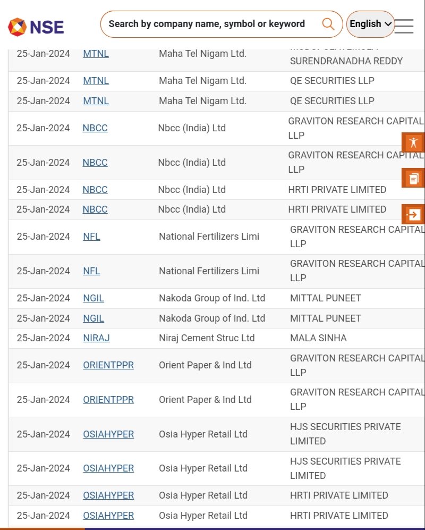Screen dimensions: 425x530
Task: Select Maha Tel Nigam in Surendranadha Reddy row
Action: (x=203, y=54)
